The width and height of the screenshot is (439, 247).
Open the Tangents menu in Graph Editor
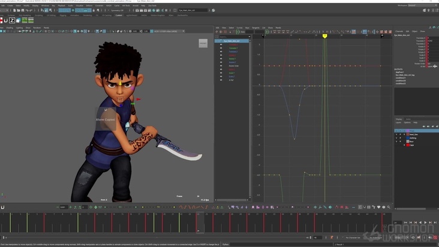(x=256, y=28)
